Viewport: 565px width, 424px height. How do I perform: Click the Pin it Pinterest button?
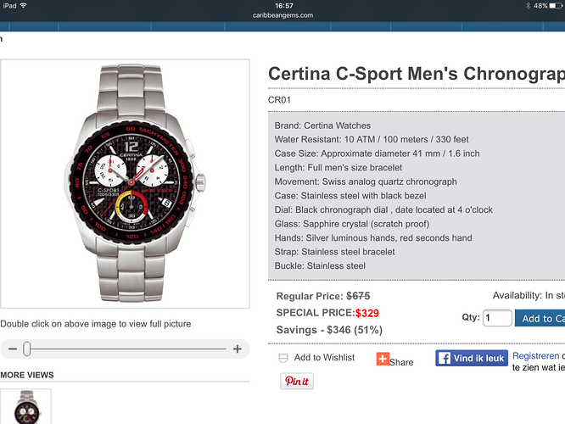(297, 381)
